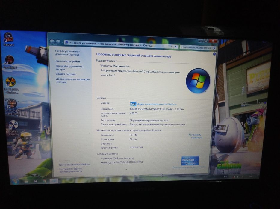Open Настройка удаленного доступа link
This screenshot has height=209, width=280.
click(69, 68)
